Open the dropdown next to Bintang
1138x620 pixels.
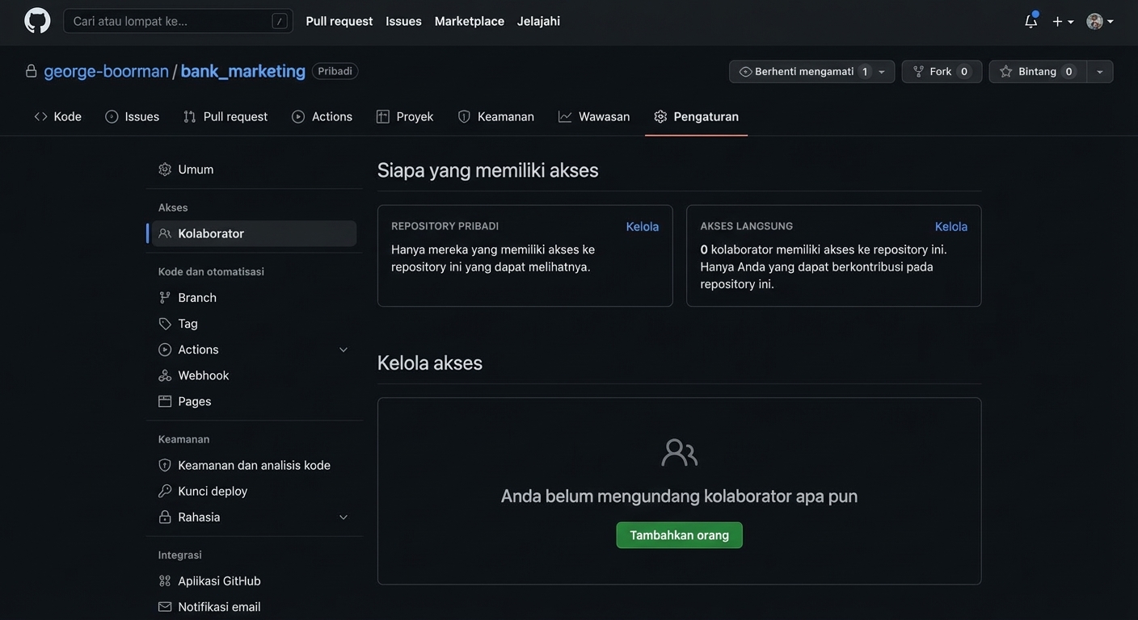click(x=1100, y=72)
